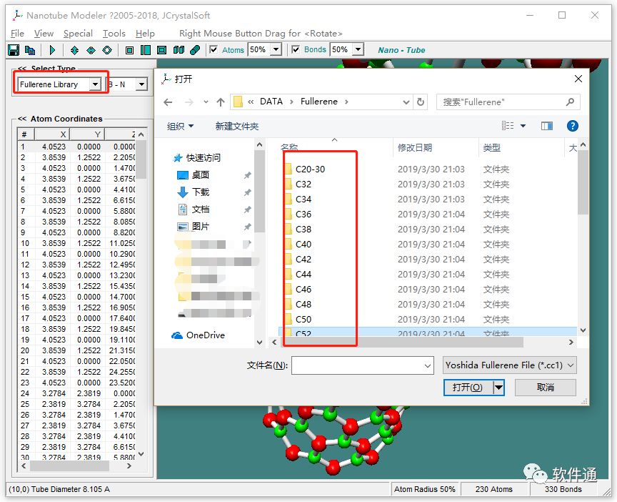Click the 类型 column header

point(492,148)
